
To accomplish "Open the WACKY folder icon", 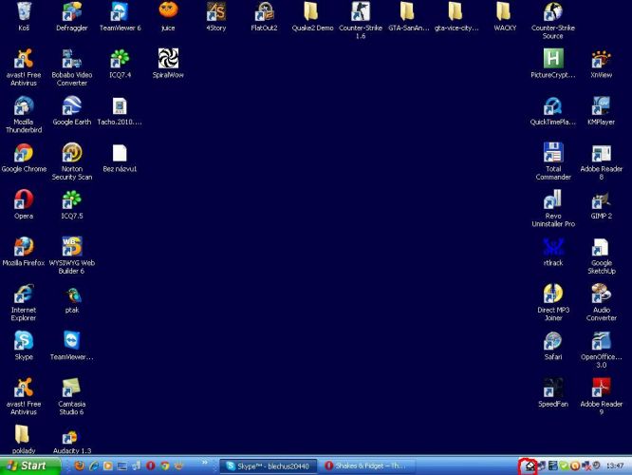I will click(x=505, y=16).
